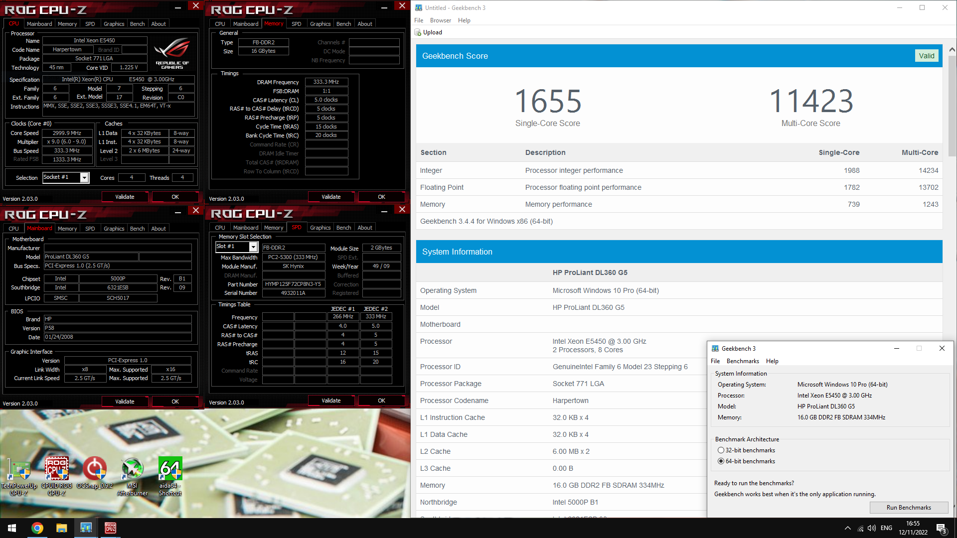Click the Republic of Gamers logo
The image size is (957, 538).
click(x=172, y=54)
